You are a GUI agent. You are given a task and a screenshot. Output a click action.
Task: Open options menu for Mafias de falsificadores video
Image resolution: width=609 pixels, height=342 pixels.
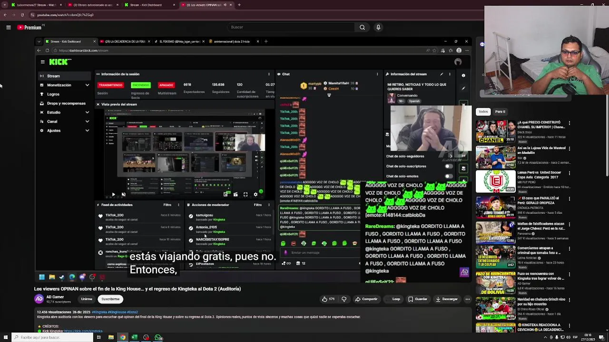click(x=569, y=224)
